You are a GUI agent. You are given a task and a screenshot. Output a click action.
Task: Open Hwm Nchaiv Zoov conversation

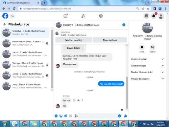click(x=25, y=43)
